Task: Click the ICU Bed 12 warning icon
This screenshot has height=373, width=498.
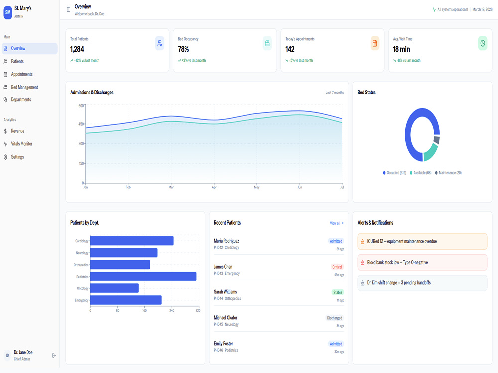Action: point(363,242)
